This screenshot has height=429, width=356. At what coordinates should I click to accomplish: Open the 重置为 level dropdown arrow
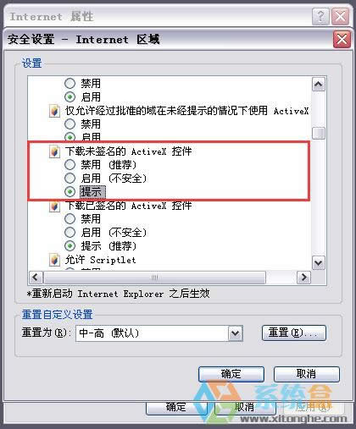(x=235, y=333)
